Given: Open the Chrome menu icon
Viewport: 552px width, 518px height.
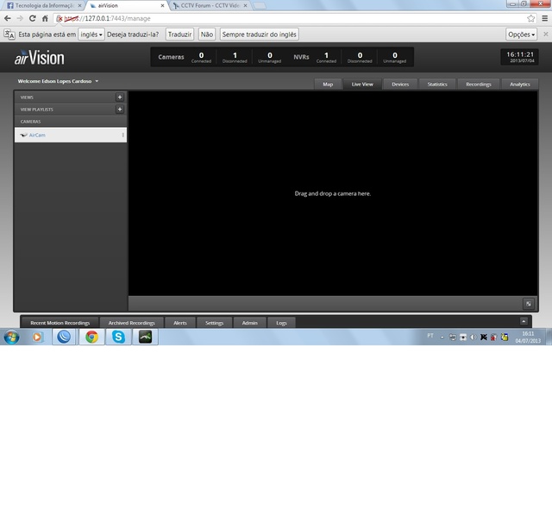Looking at the screenshot, I should coord(544,18).
